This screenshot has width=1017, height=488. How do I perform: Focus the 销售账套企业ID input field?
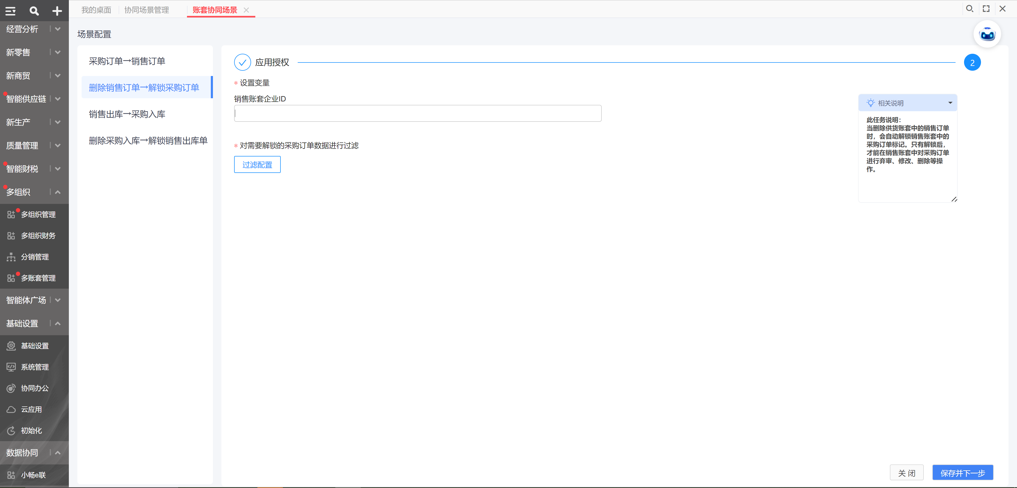418,113
